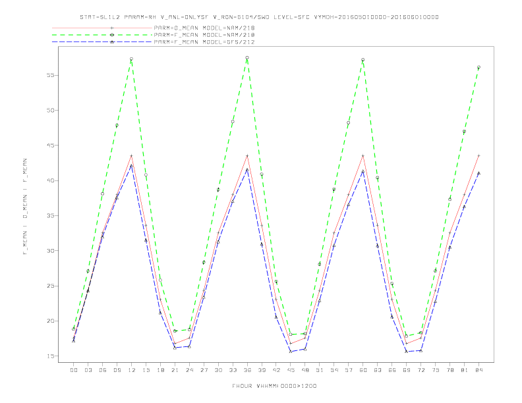Click x-axis hour label 66
Screen dimensions: 522x403
[x=392, y=370]
